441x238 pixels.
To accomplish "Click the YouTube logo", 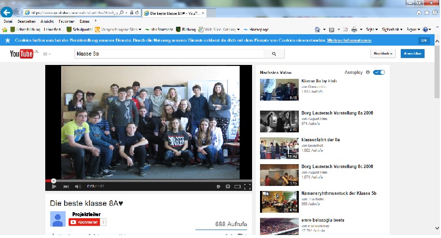I will tap(21, 54).
